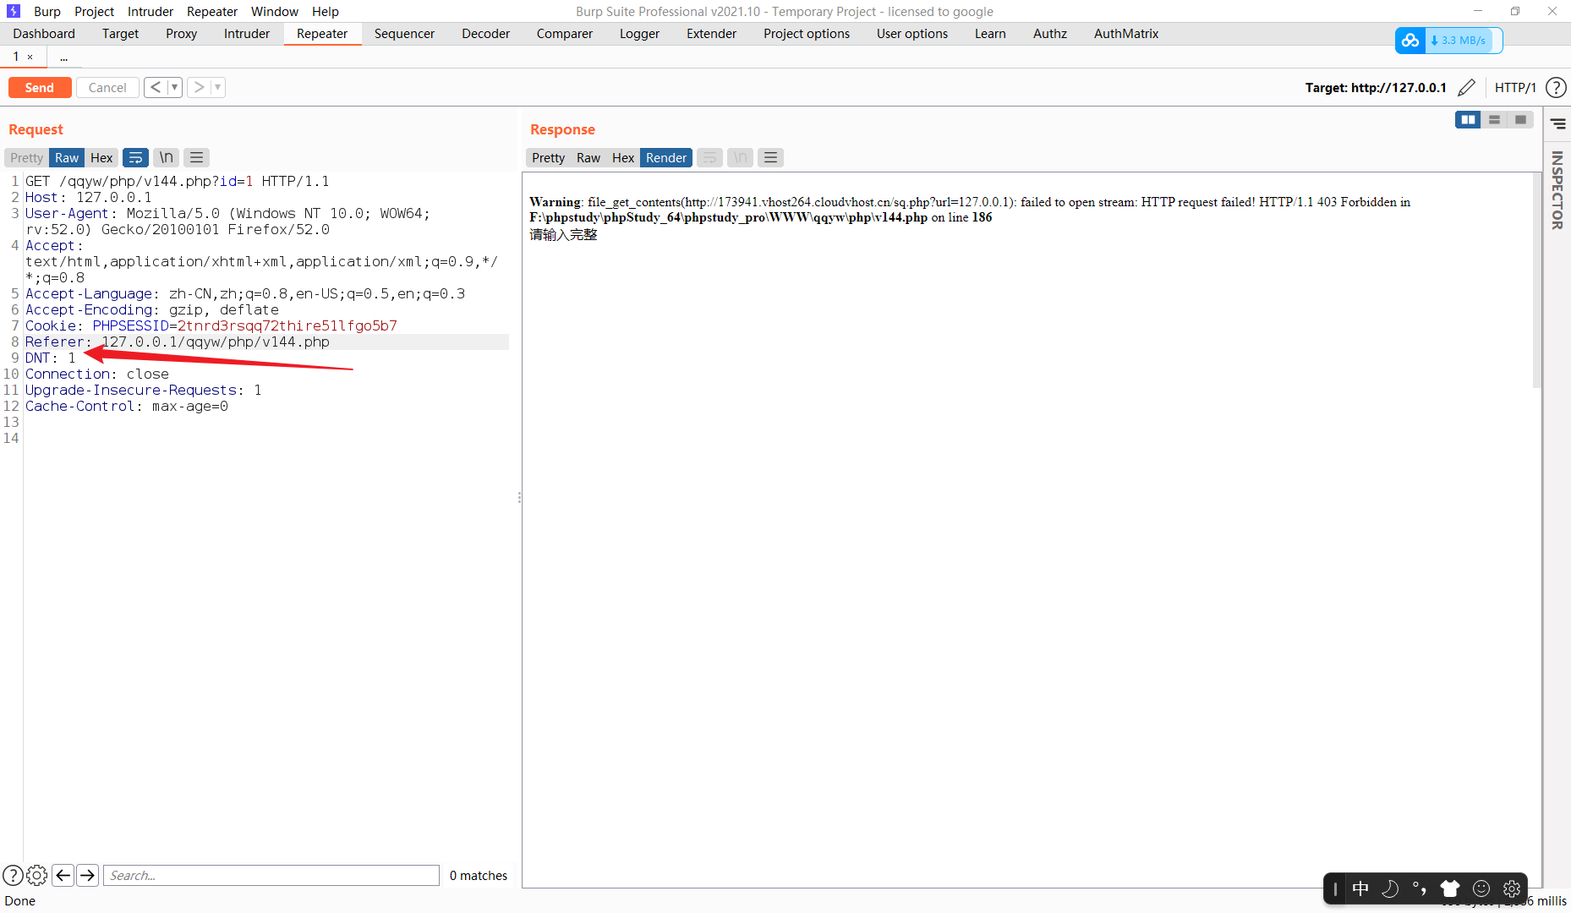Screen dimensions: 1571x913
Task: Click the Send button
Action: [40, 87]
